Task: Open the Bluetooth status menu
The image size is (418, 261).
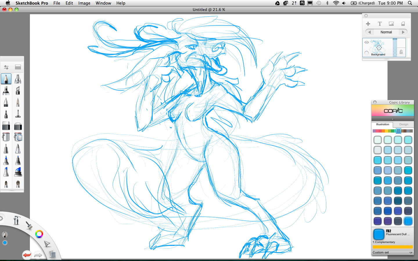Action: [327, 3]
